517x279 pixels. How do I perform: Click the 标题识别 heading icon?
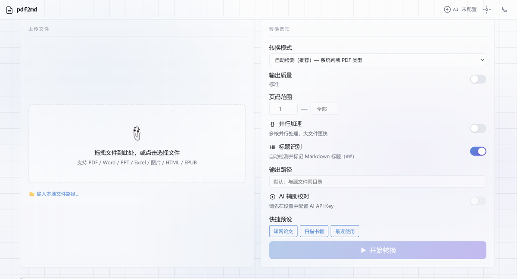click(273, 147)
